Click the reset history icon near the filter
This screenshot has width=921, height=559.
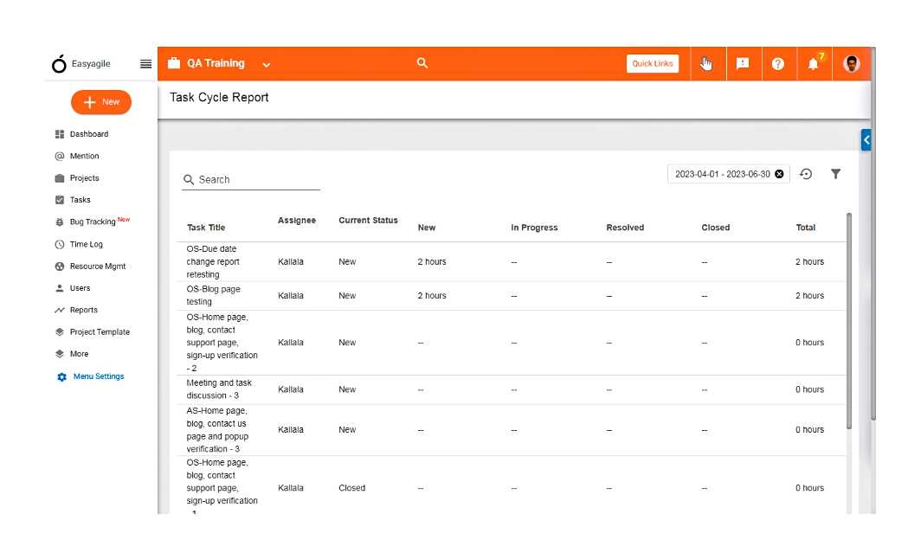806,174
